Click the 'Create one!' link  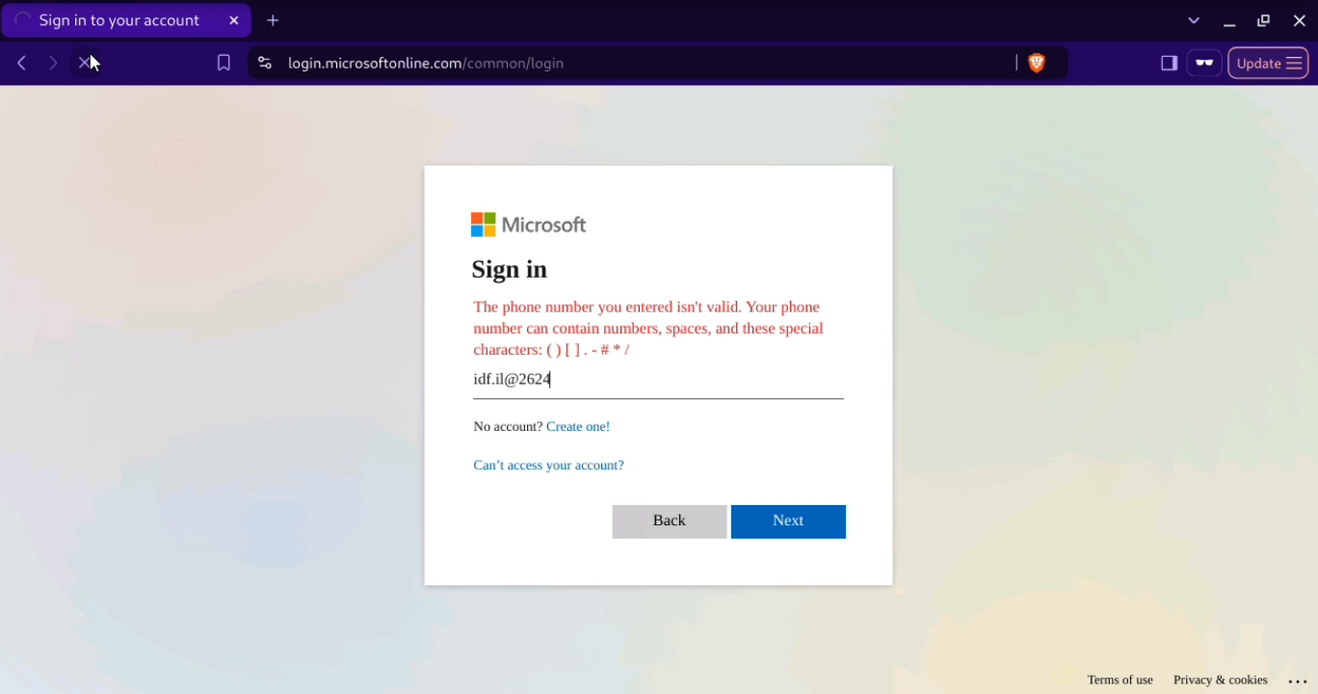(578, 426)
